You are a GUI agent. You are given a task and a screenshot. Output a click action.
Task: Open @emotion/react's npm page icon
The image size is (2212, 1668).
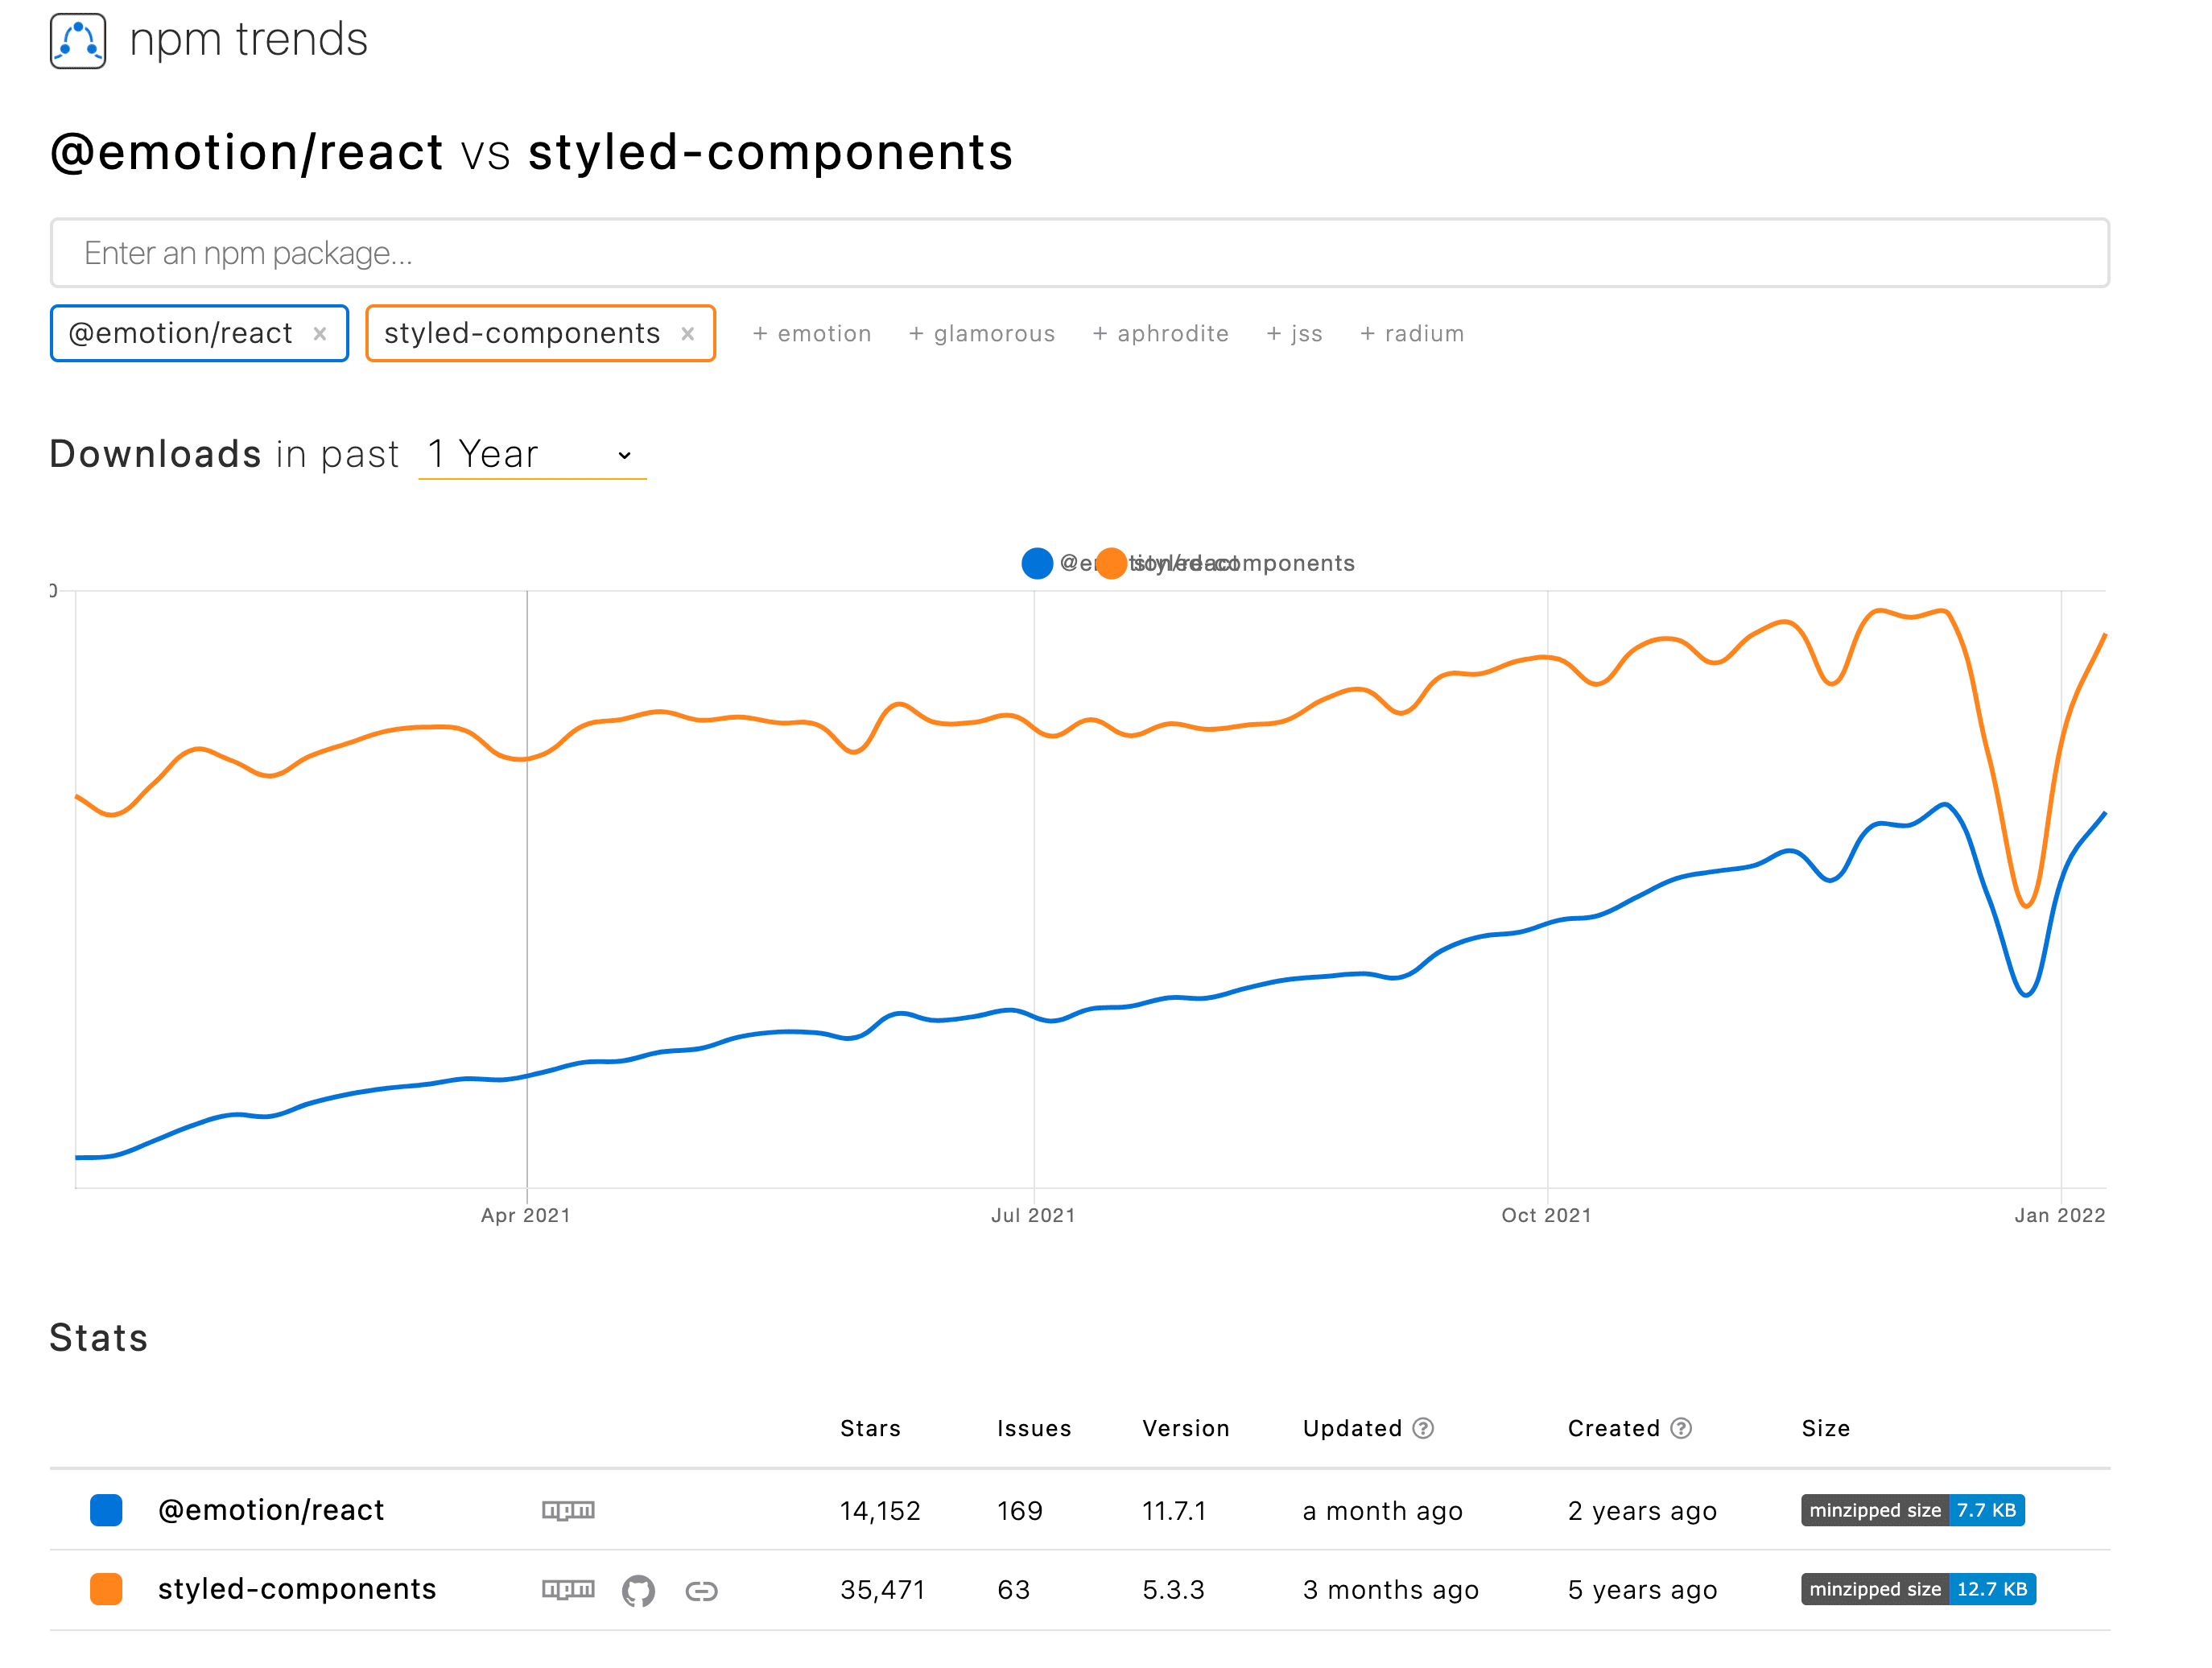click(x=568, y=1510)
